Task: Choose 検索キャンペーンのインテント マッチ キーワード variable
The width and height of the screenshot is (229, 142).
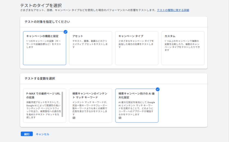Action: pos(91,106)
